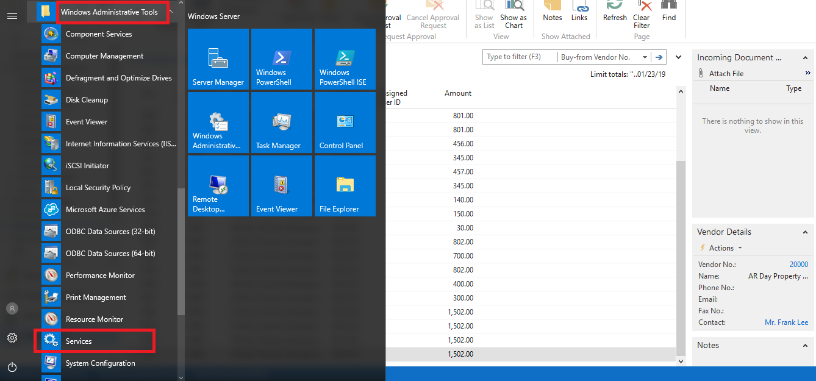816x381 pixels.
Task: Open Settings gear in Start menu
Action: [x=12, y=338]
